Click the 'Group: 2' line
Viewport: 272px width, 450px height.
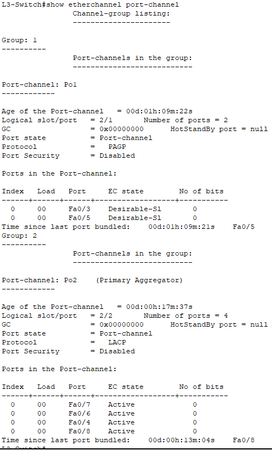tap(19, 236)
